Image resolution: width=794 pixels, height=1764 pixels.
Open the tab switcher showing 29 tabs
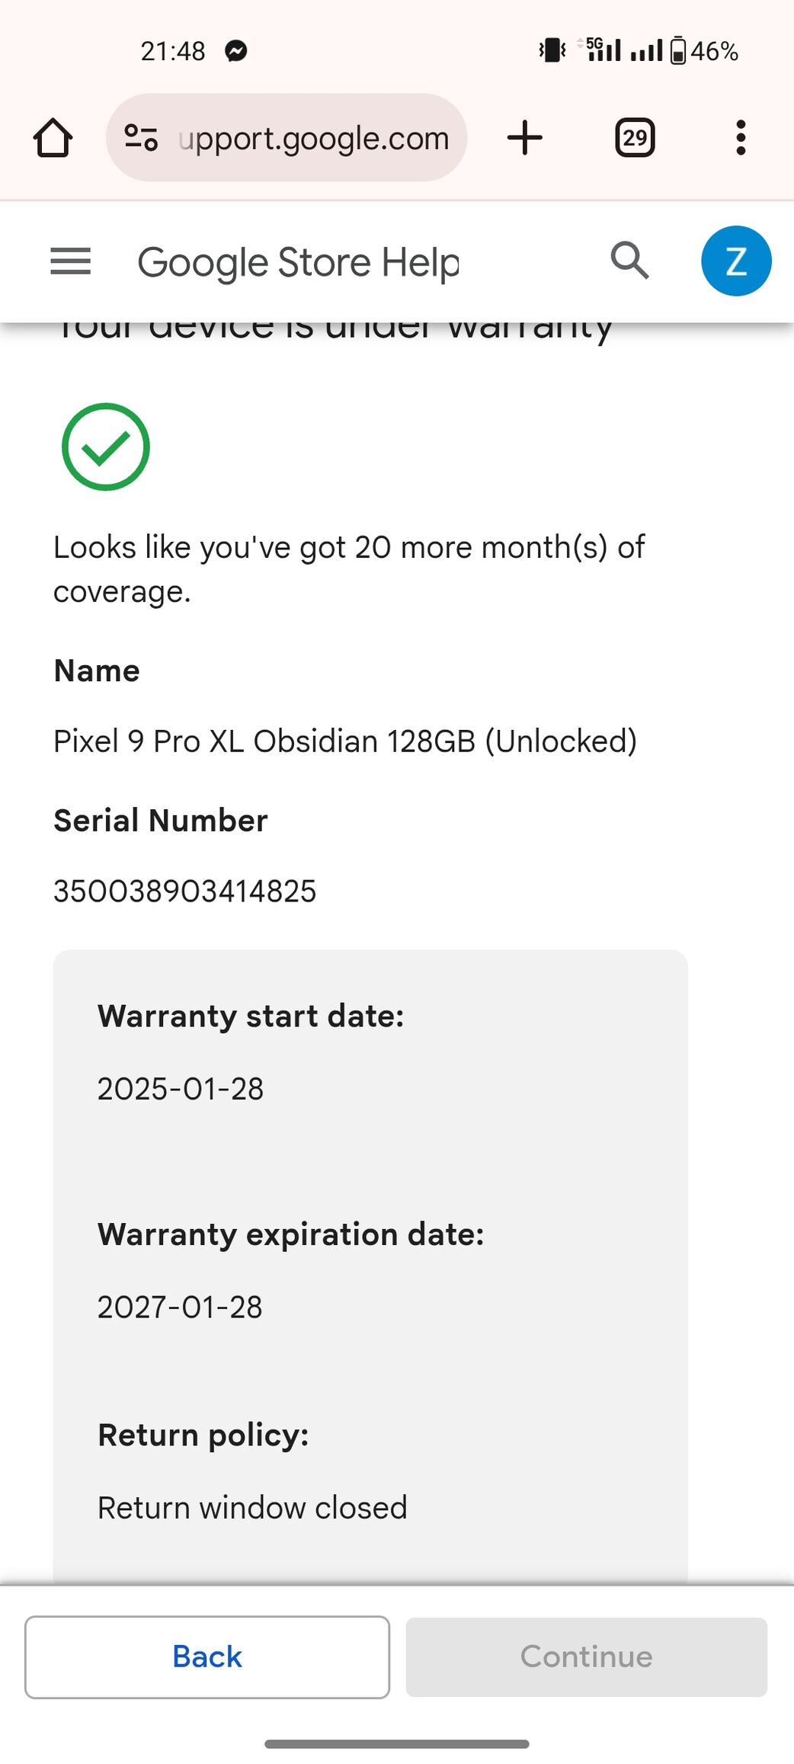(x=635, y=138)
